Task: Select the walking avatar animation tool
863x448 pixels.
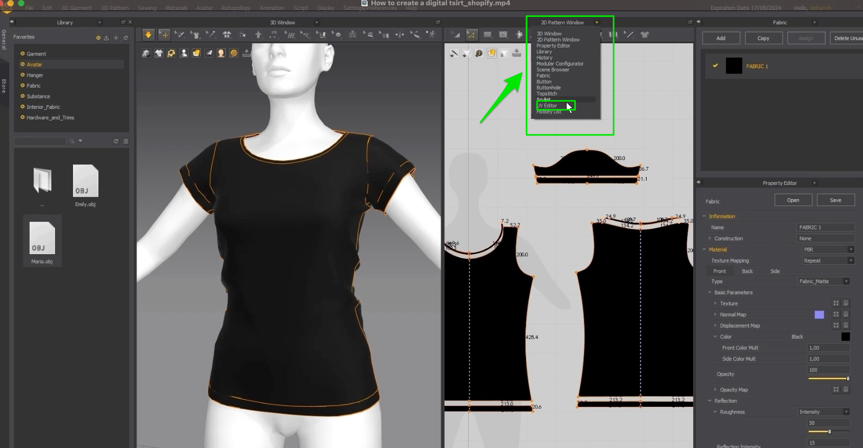Action: pos(432,35)
